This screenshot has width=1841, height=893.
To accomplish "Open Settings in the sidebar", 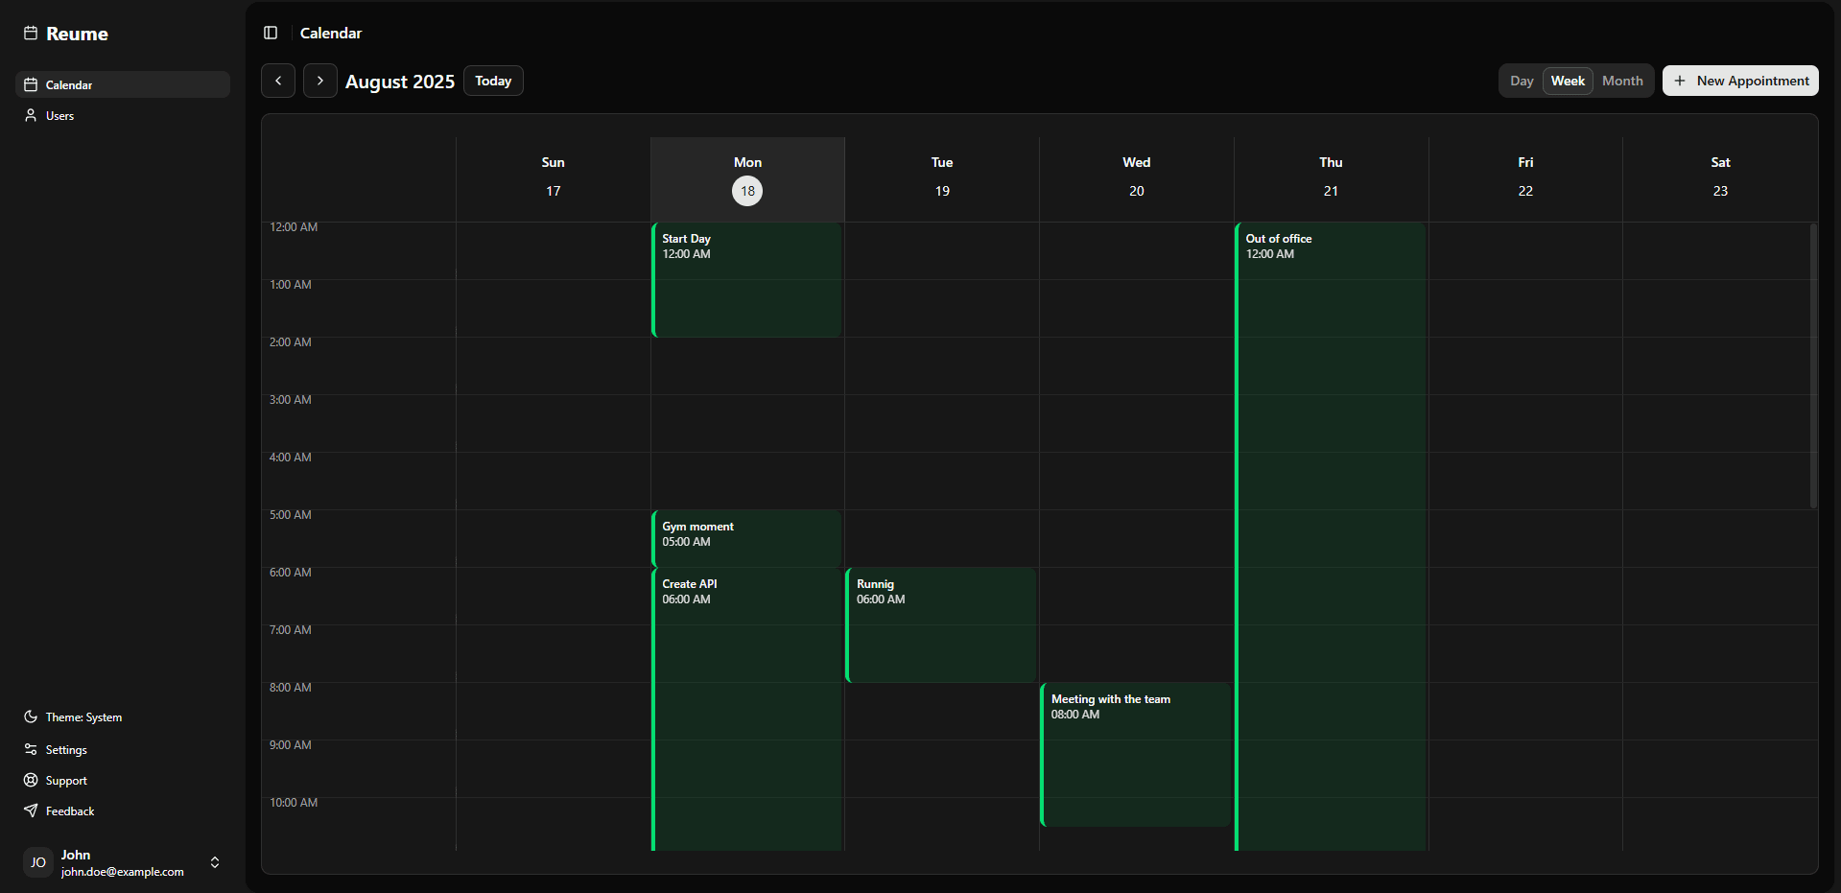I will (x=65, y=750).
